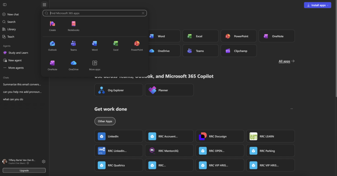Open OneNote tile on main page
Screen dimensions: 337x176
coord(276,36)
